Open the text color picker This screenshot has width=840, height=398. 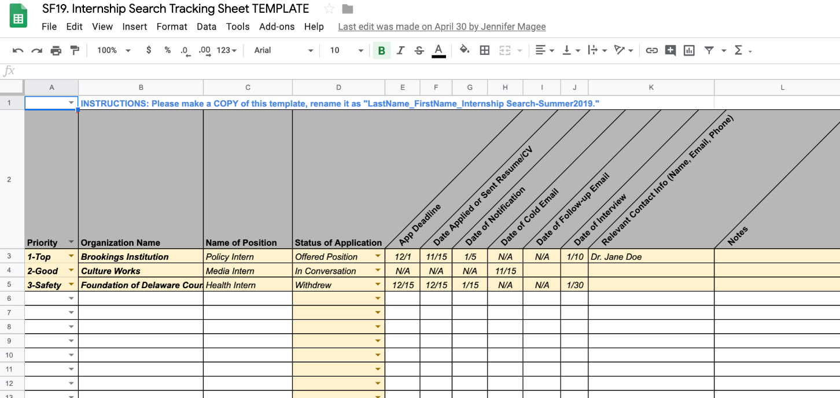439,51
